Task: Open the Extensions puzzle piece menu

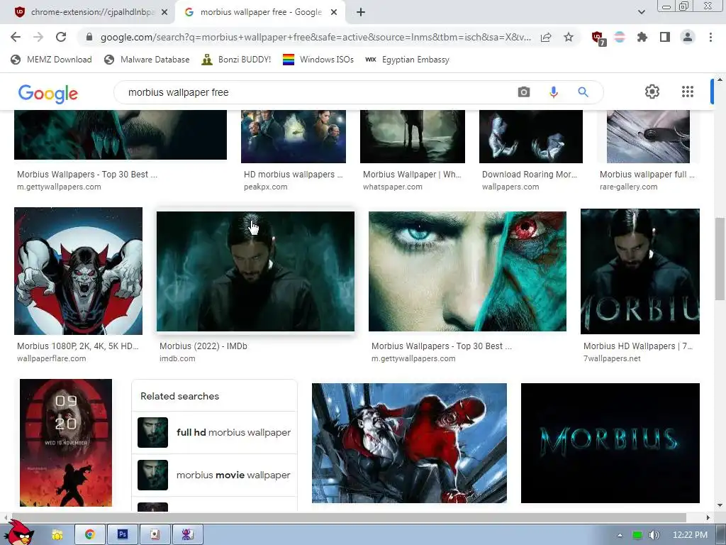Action: point(642,37)
